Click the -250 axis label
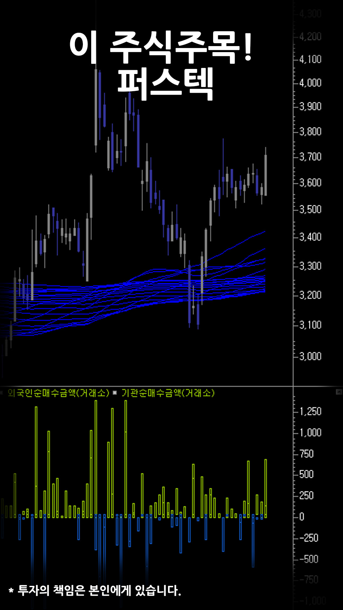 coord(308,538)
